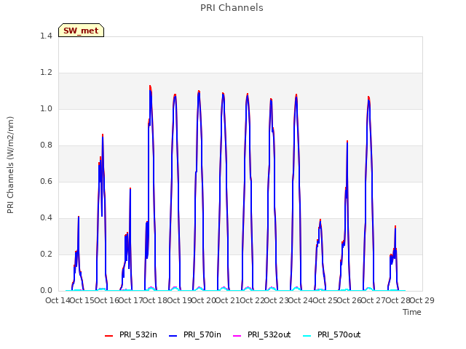
Task: Toggle PRI_532in series in legend
Action: 131,334
